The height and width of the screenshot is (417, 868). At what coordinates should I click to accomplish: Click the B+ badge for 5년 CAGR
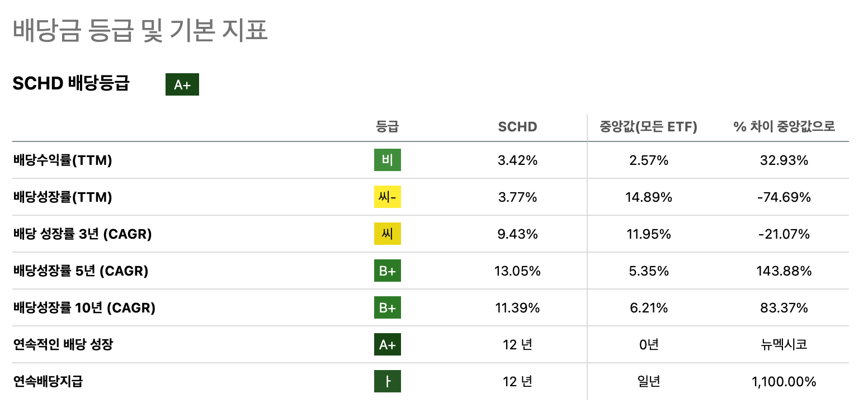coord(388,271)
